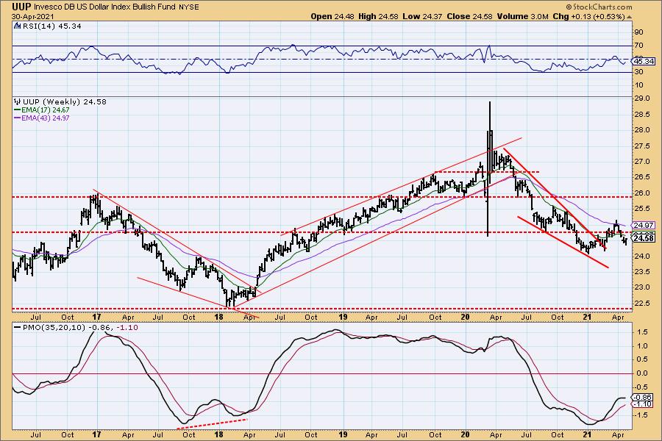Click the candlestick icon before UUP (Weekly)
This screenshot has height=441, width=662.
coord(18,101)
